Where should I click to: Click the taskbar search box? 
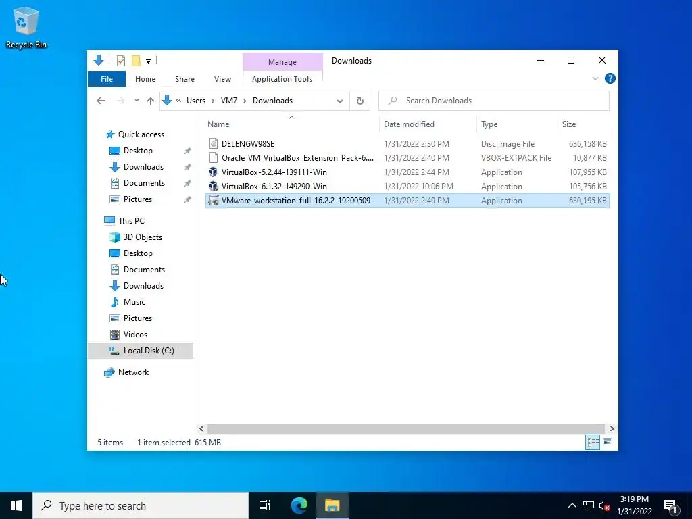pos(141,505)
